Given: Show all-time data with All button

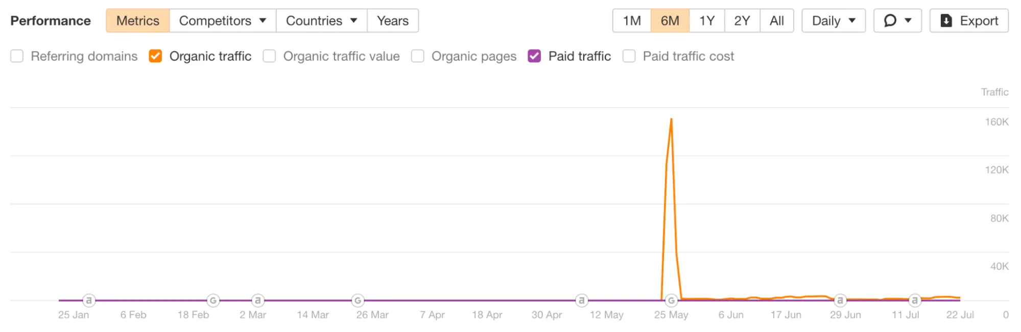Looking at the screenshot, I should point(776,20).
